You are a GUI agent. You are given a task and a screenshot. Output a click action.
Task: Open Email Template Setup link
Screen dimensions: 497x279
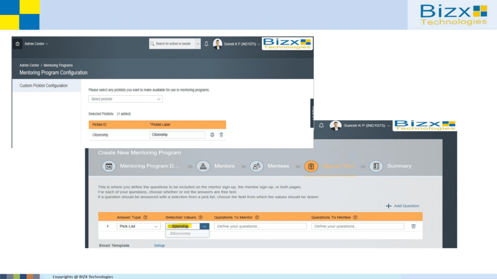point(159,246)
